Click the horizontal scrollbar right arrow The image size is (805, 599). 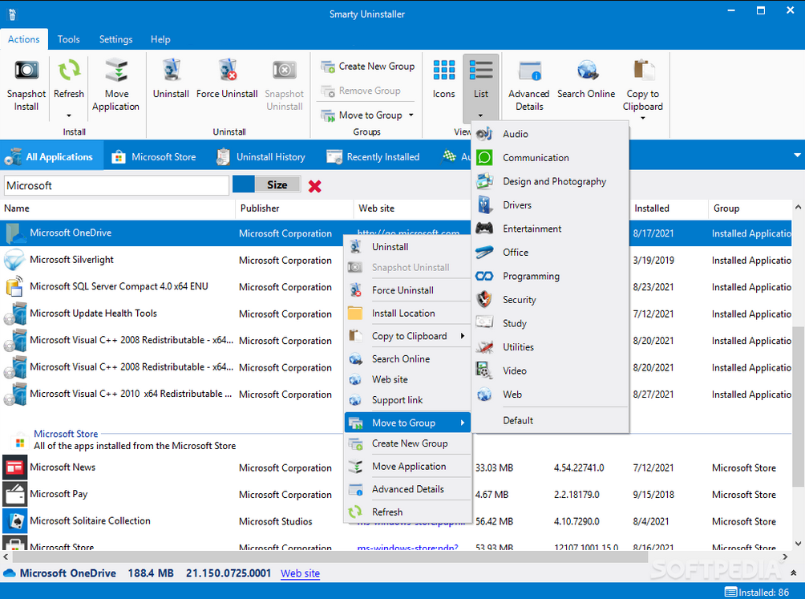(x=785, y=557)
